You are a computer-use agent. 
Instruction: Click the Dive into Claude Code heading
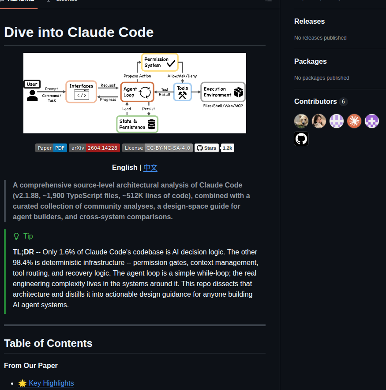point(79,32)
